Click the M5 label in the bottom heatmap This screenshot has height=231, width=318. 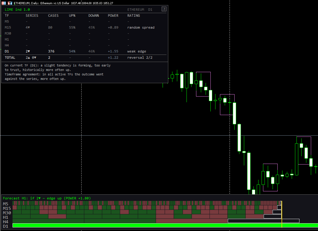5,204
